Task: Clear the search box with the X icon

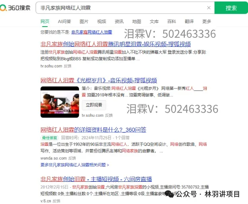Action: 209,8
